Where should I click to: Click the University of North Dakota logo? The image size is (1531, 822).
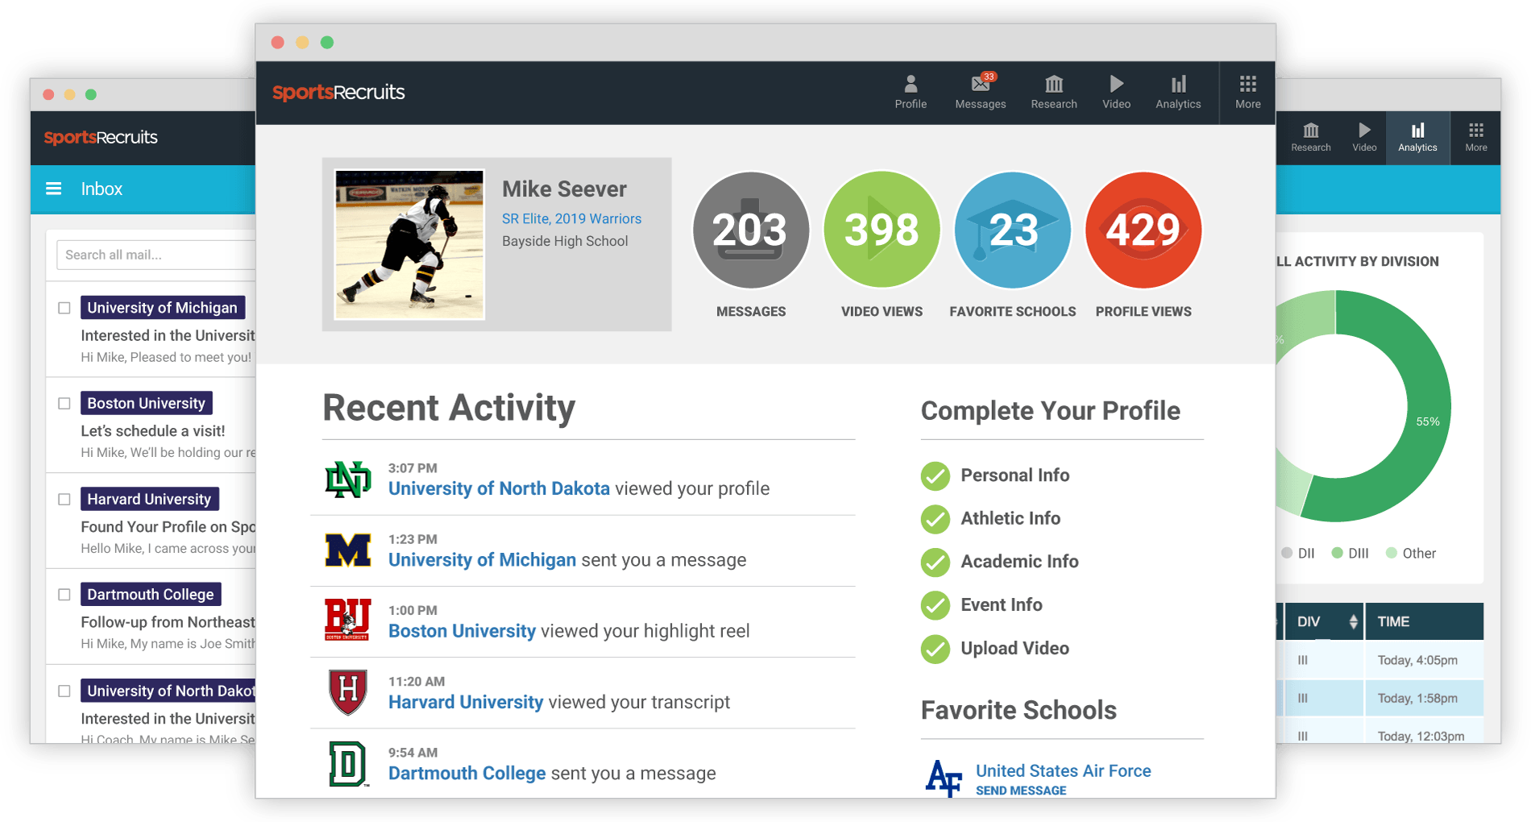coord(348,479)
